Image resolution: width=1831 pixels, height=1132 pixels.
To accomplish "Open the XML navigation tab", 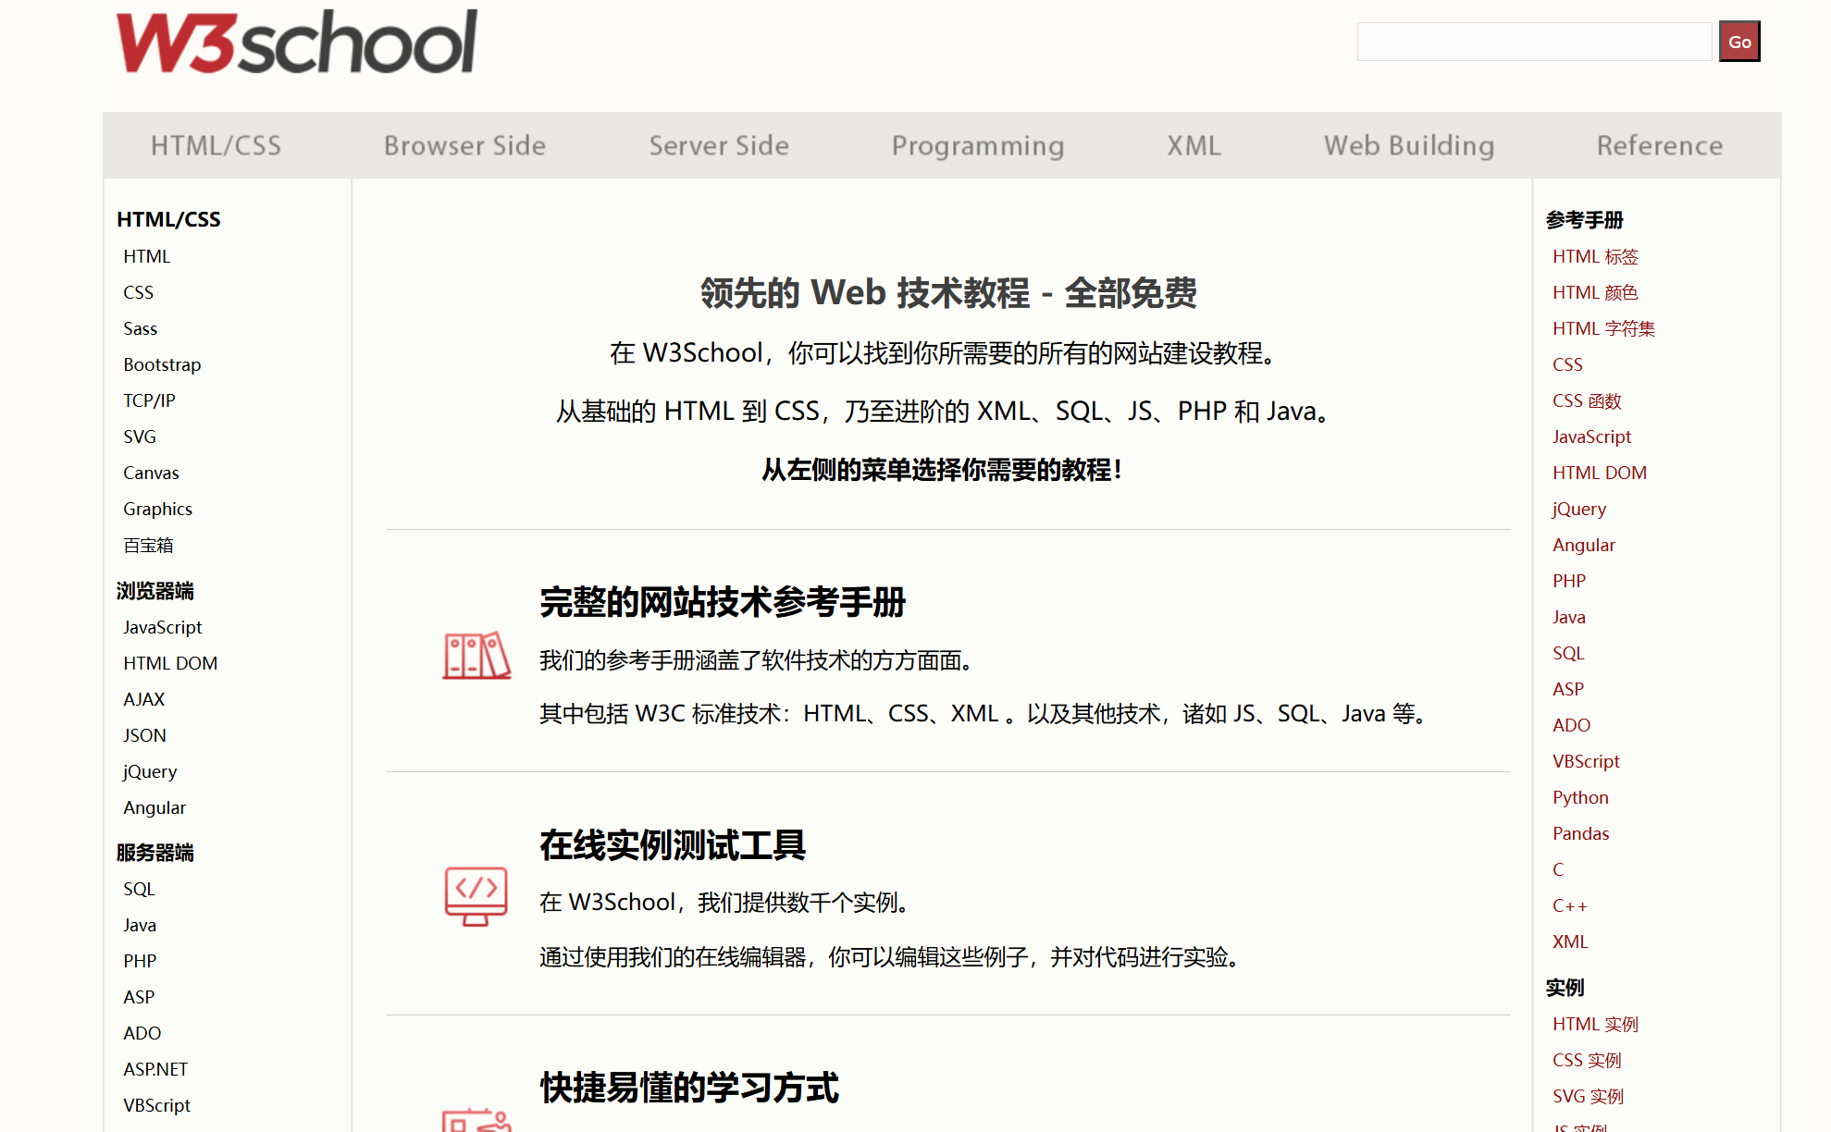I will 1194,145.
